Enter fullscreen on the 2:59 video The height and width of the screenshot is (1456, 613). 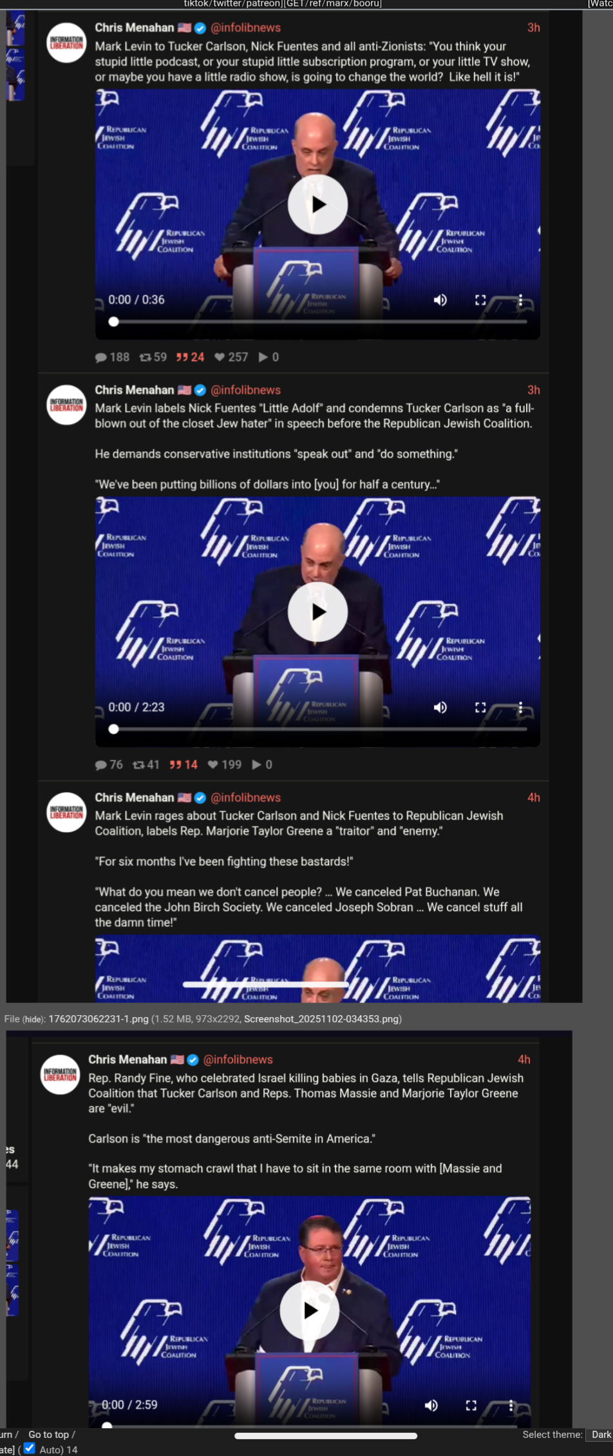coord(471,1404)
